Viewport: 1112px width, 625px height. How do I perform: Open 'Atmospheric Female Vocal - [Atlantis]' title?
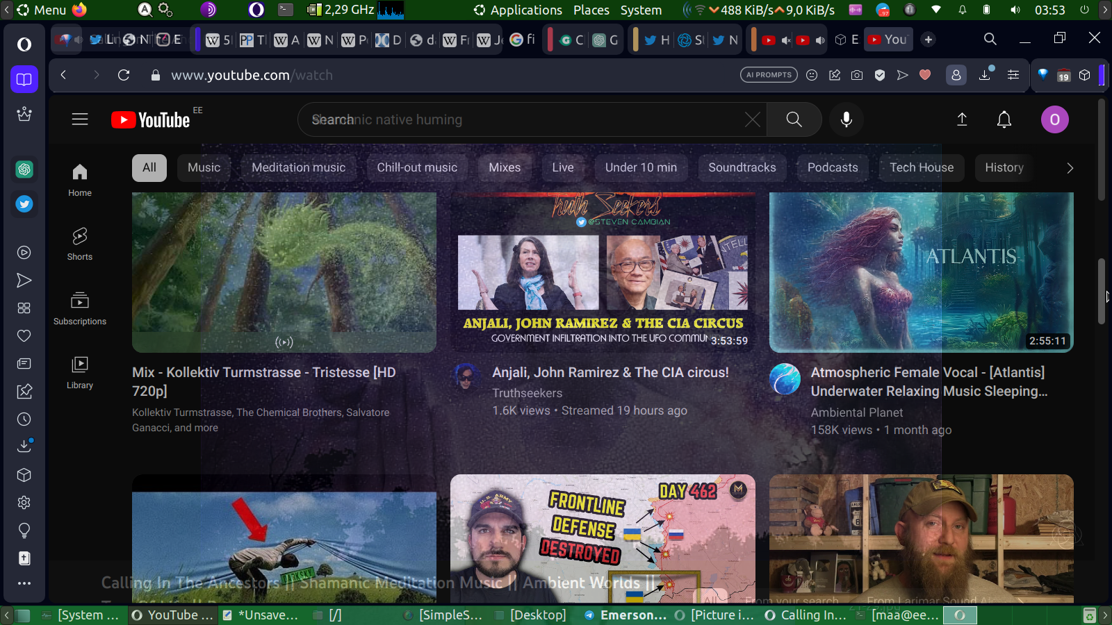929,382
